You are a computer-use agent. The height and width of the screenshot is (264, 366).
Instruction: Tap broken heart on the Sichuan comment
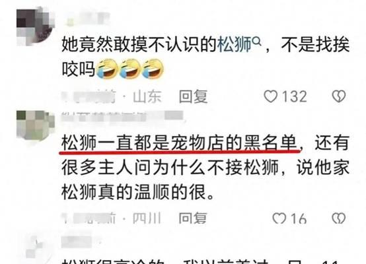coord(339,218)
